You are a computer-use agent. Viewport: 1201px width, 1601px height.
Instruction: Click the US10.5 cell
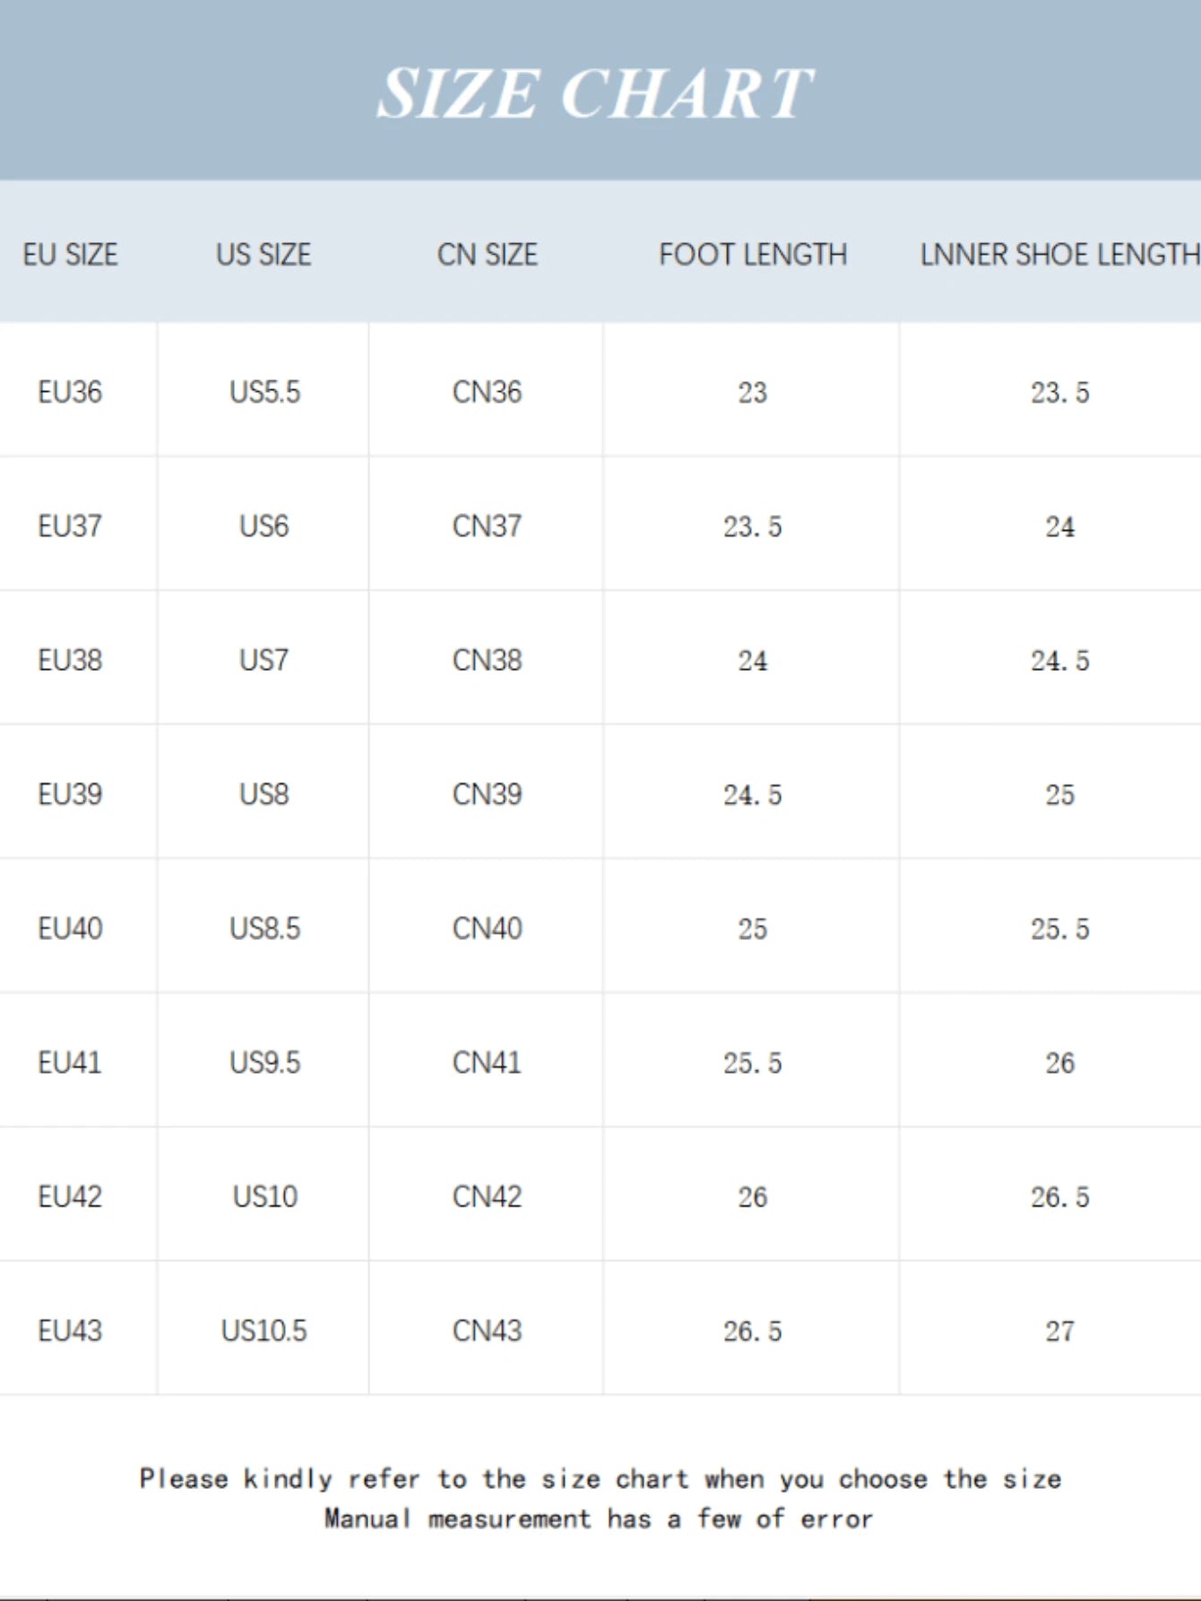[264, 1330]
